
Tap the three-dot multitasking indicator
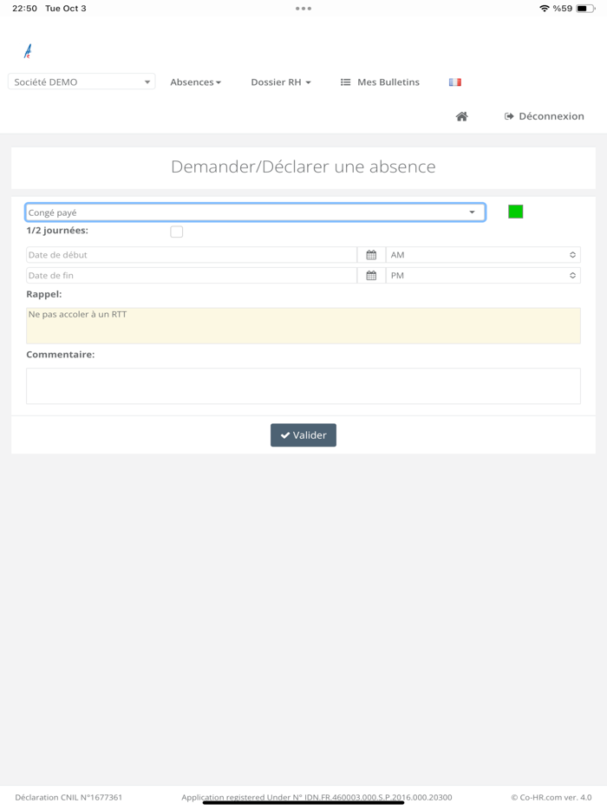(303, 9)
